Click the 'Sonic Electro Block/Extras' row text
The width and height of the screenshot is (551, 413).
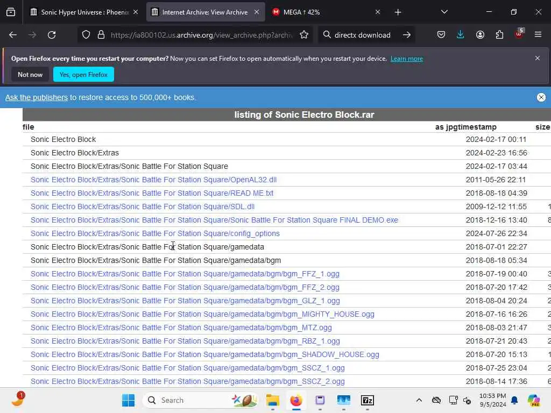pos(74,153)
